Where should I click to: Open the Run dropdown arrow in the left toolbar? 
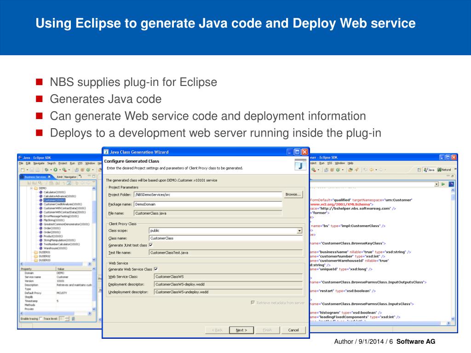[60, 170]
